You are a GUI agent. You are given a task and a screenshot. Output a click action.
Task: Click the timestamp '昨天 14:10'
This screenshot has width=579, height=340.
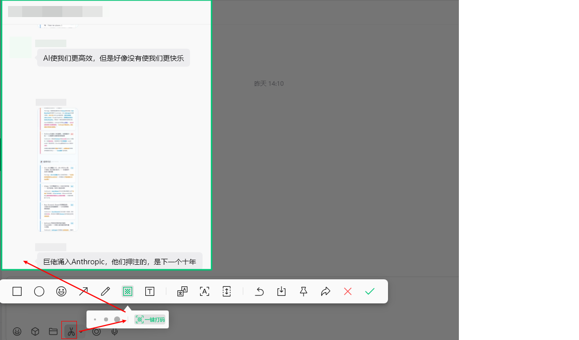269,84
